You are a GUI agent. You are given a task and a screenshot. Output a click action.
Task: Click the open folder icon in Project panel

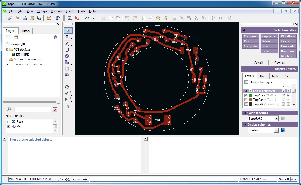point(16,37)
